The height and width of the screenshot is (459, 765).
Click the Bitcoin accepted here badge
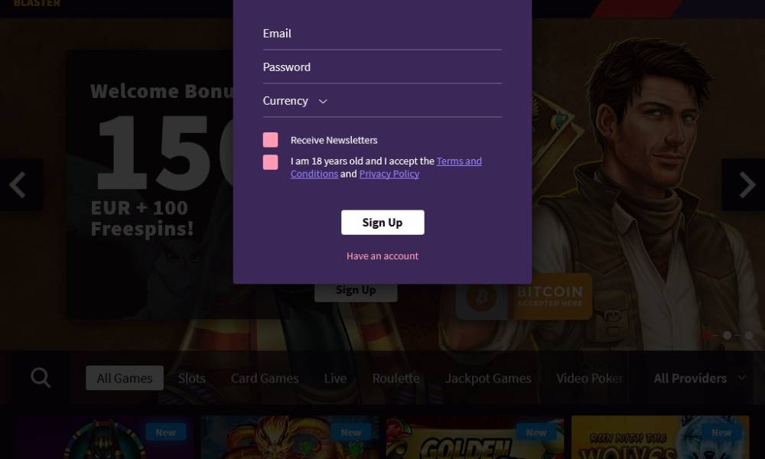(524, 296)
